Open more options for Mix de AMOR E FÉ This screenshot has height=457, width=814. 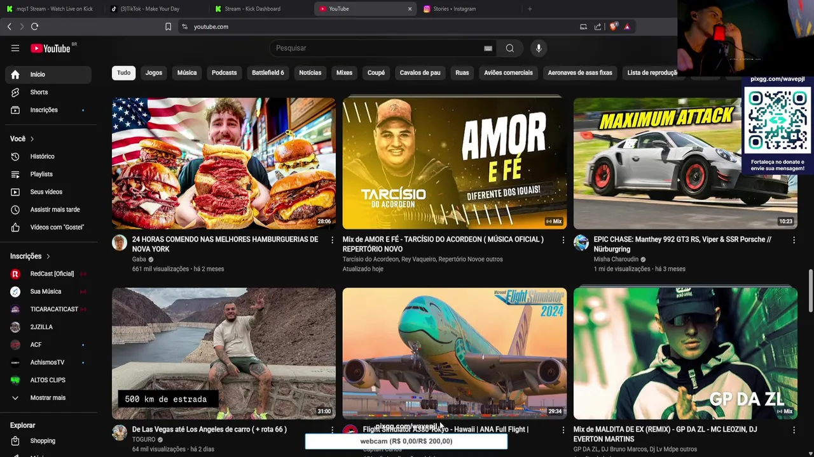click(563, 240)
